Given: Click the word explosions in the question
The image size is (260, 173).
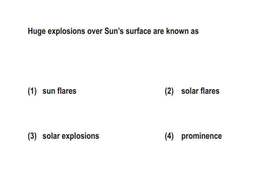Looking at the screenshot, I should [66, 31].
